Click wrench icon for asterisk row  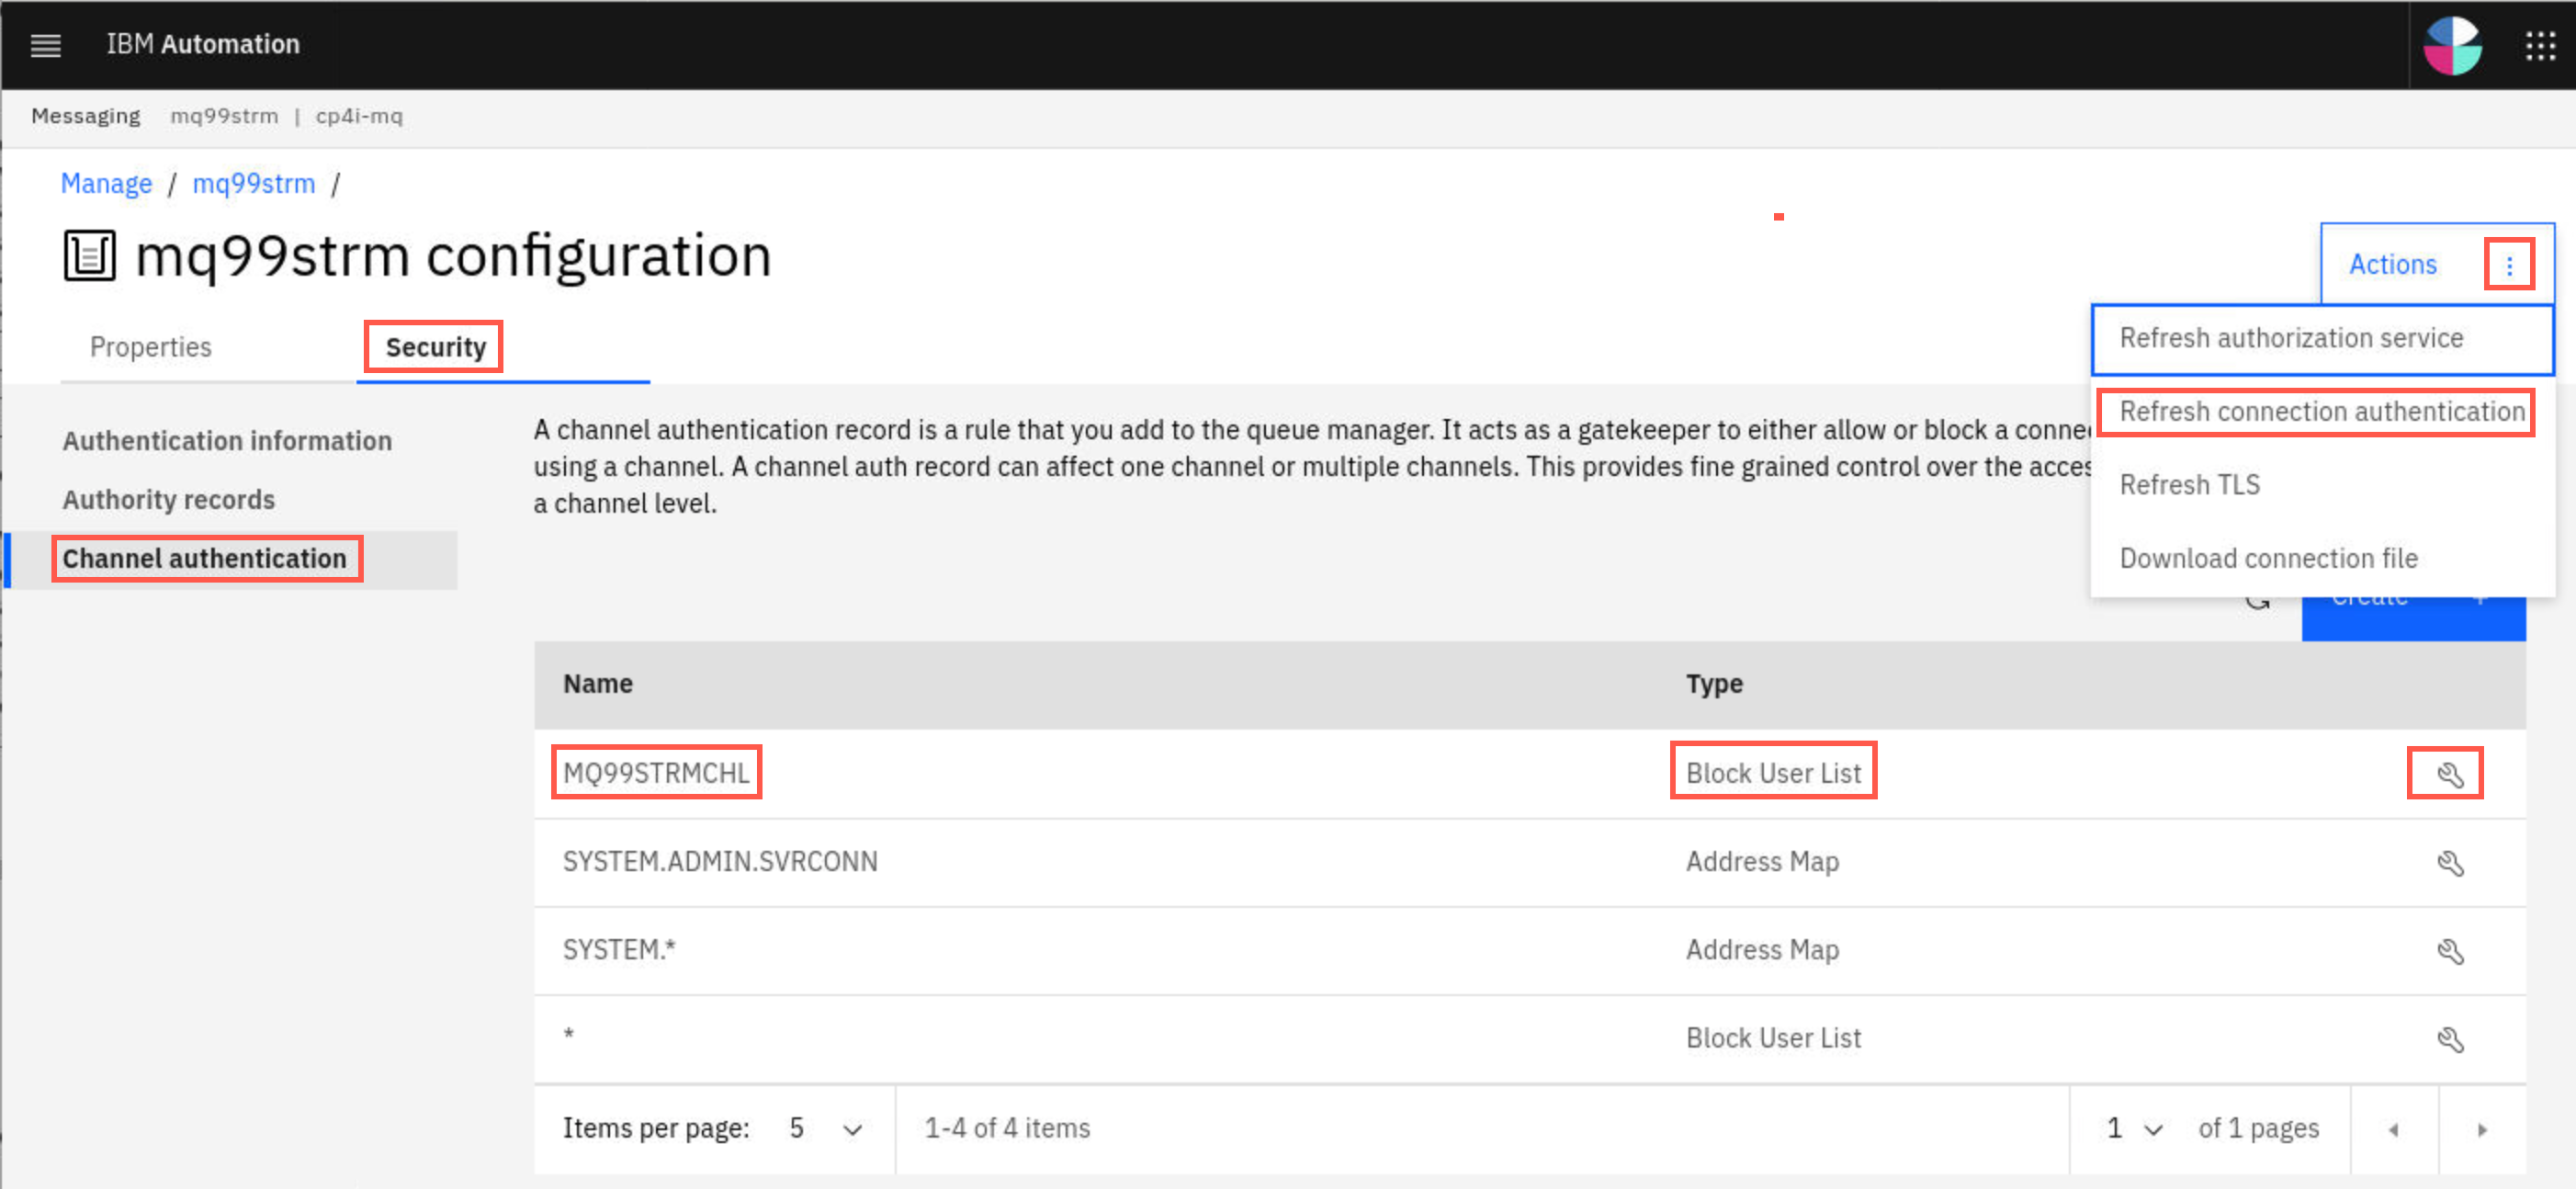click(x=2449, y=1039)
